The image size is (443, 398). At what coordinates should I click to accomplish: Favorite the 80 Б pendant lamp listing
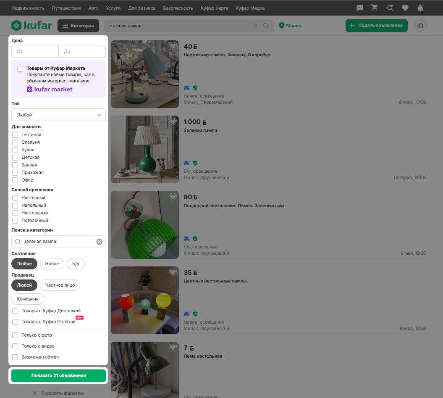tap(173, 197)
